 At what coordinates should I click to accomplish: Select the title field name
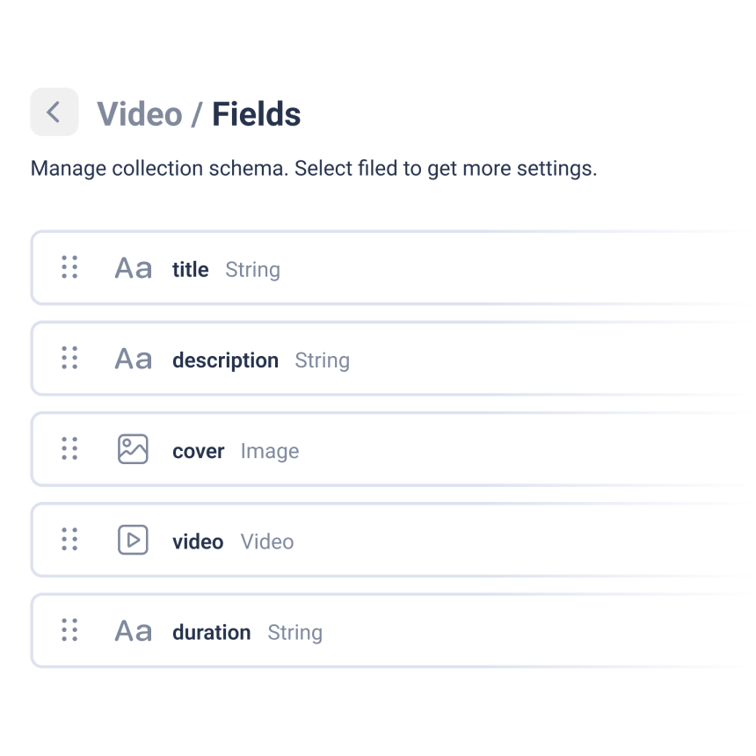[191, 270]
